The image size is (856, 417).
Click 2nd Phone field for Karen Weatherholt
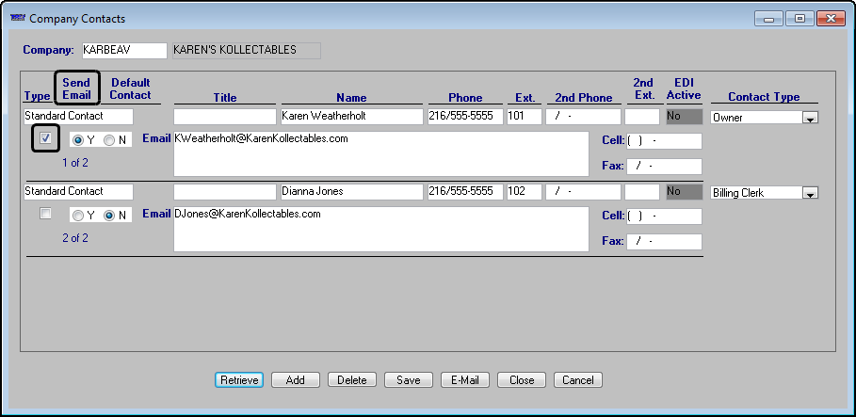tap(583, 117)
